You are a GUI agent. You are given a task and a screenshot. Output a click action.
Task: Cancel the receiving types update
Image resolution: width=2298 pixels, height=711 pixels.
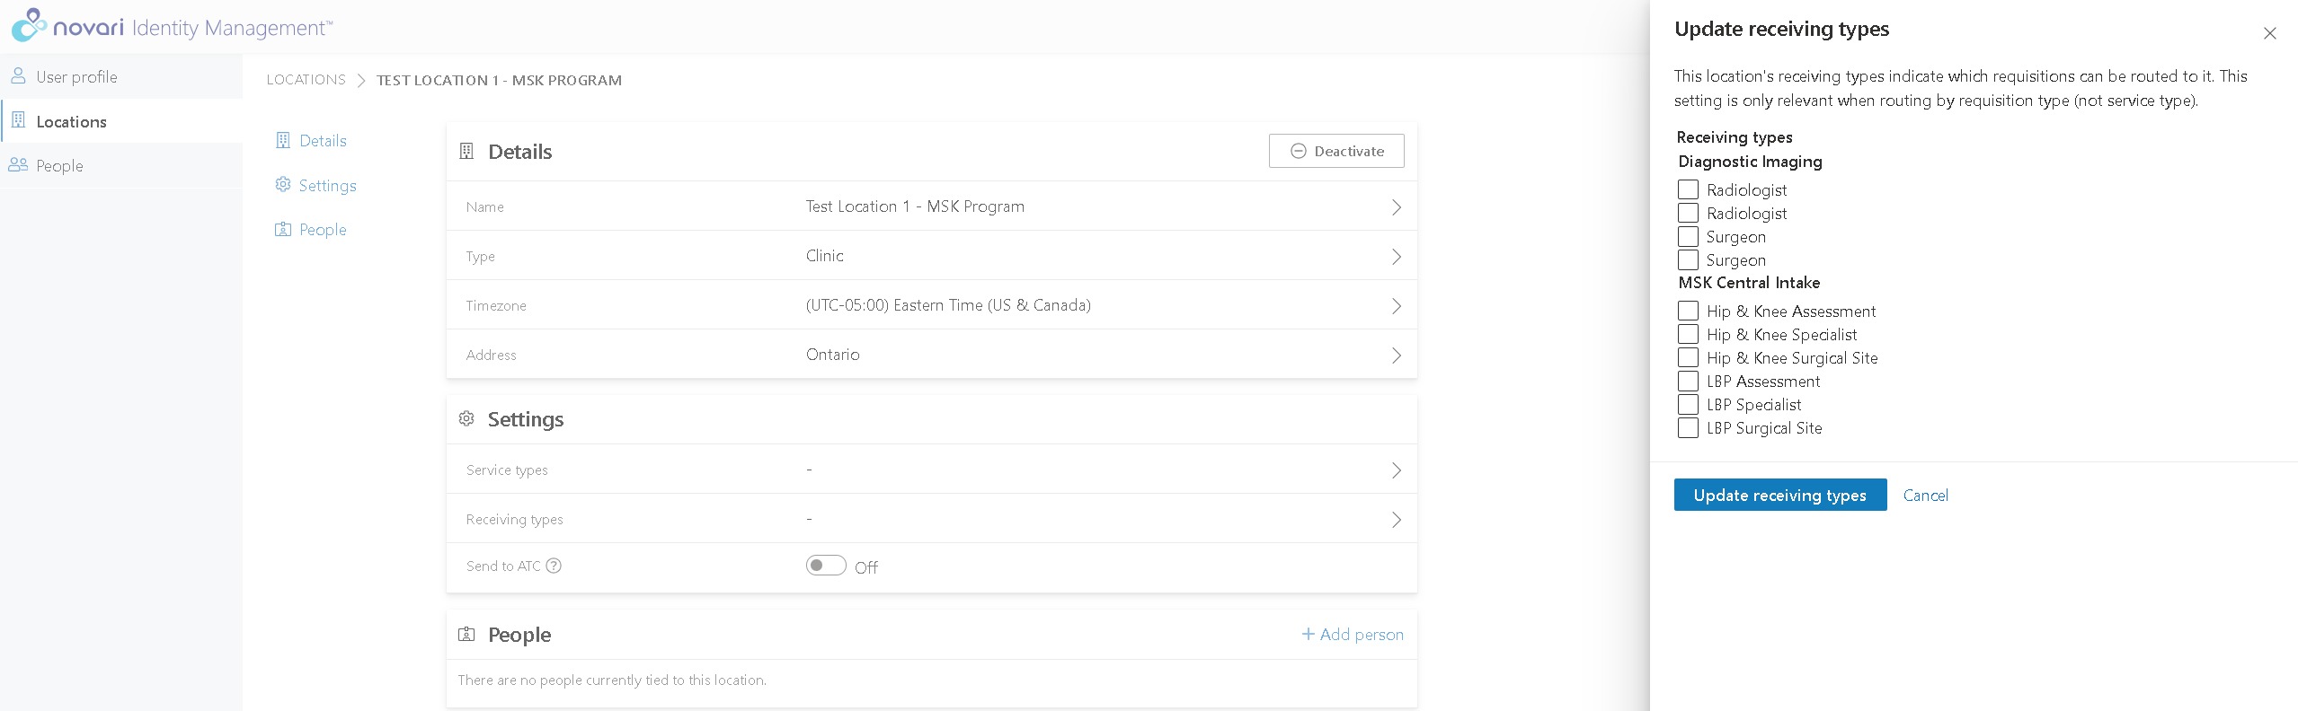click(x=1925, y=495)
